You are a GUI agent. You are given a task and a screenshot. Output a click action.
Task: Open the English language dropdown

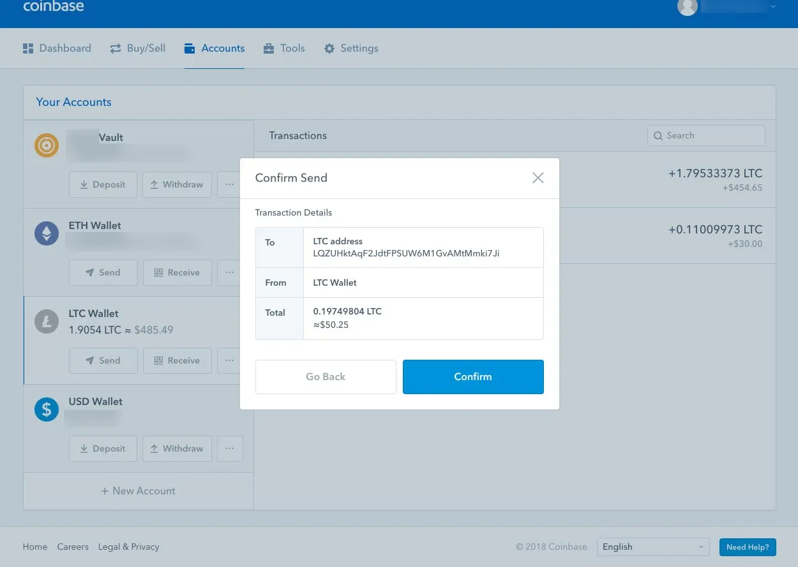click(653, 547)
